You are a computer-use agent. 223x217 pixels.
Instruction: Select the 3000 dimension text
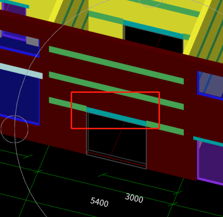134,198
